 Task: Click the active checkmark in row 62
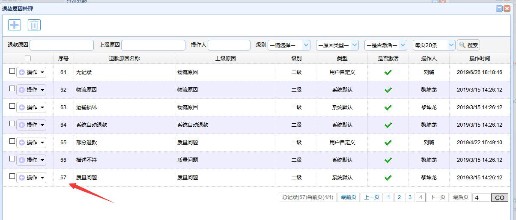click(388, 90)
